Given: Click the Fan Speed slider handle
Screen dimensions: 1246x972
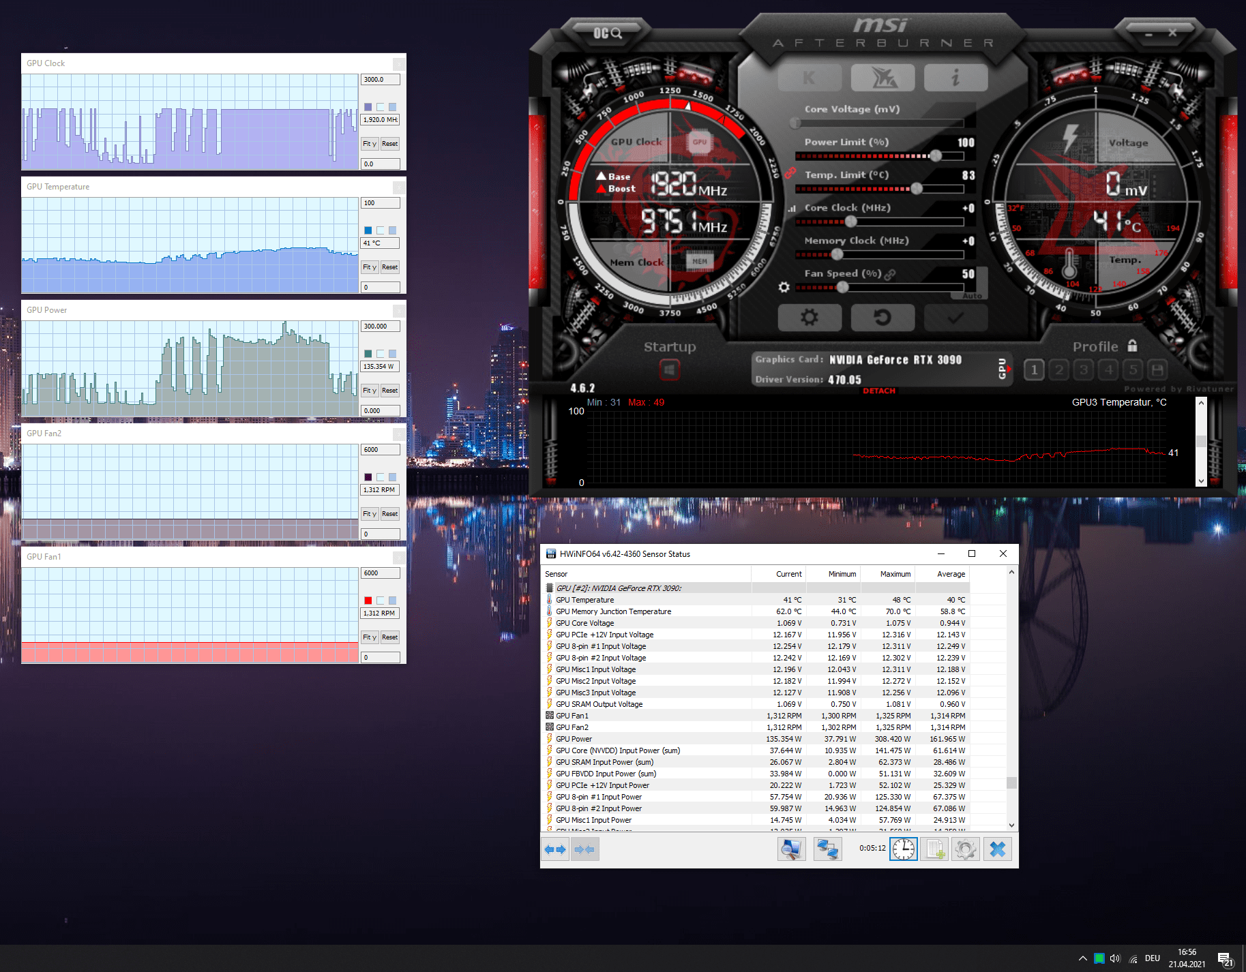Looking at the screenshot, I should (842, 287).
